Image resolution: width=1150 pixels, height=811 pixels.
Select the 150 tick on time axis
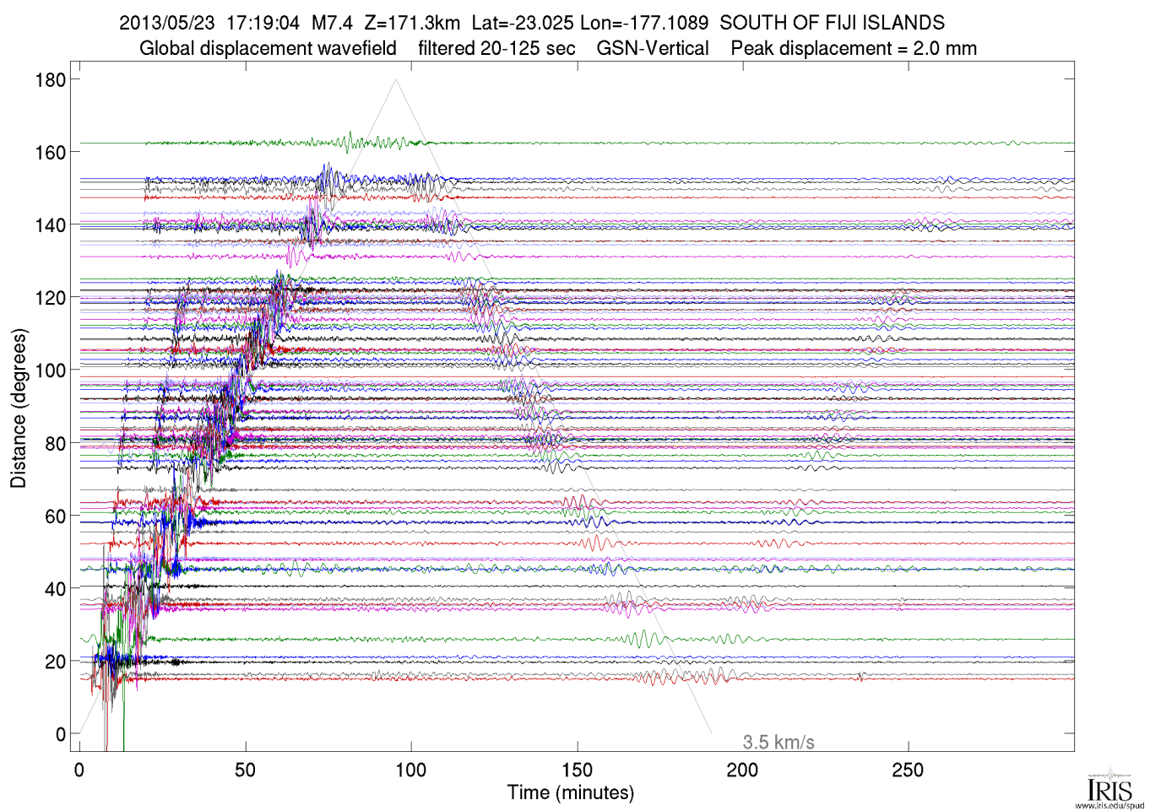577,770
